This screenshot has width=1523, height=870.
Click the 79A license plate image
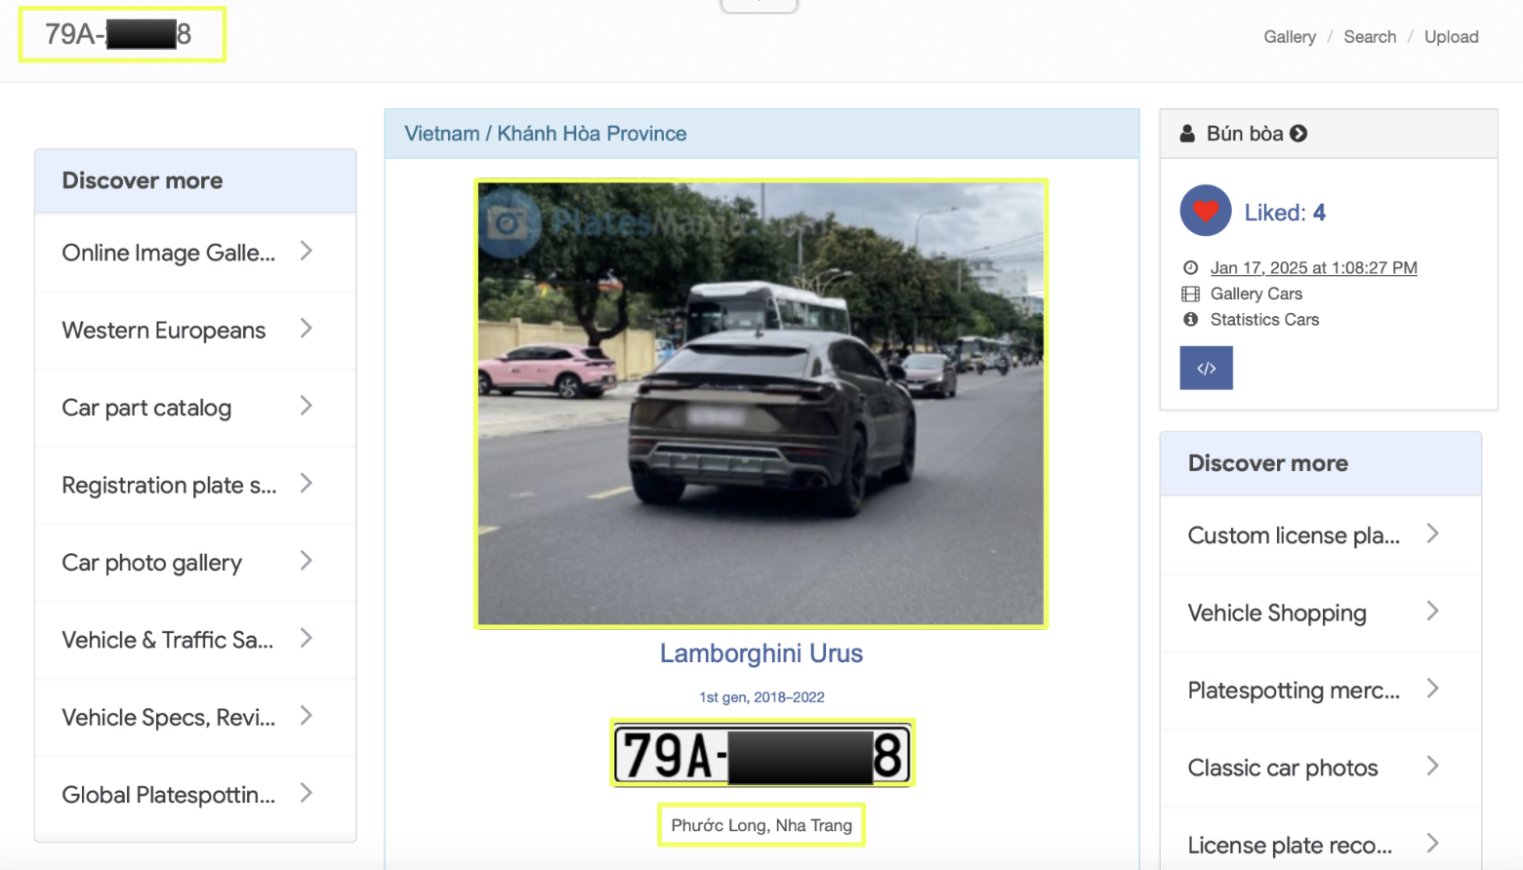762,754
